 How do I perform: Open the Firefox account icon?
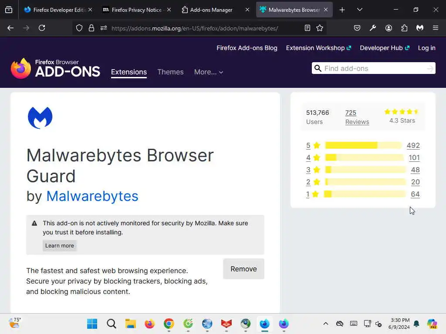click(x=389, y=28)
